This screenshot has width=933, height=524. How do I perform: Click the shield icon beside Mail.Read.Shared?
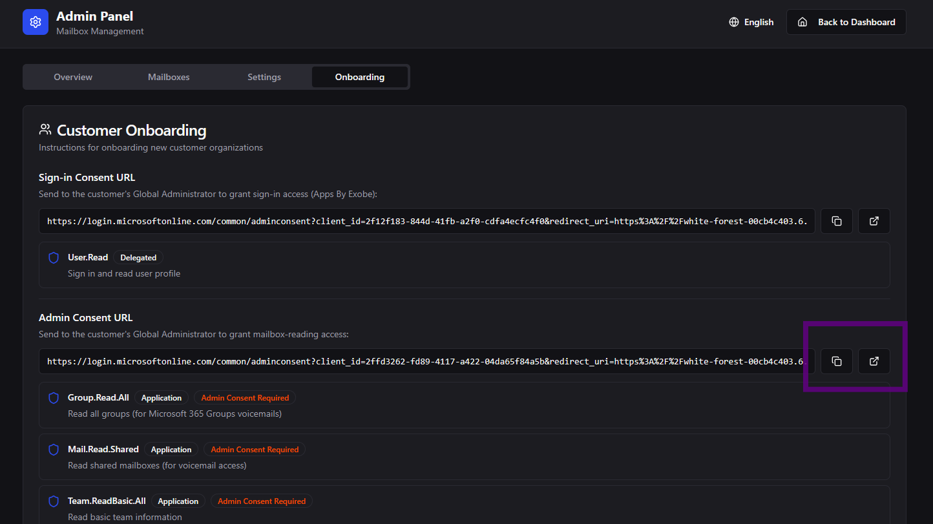(54, 450)
